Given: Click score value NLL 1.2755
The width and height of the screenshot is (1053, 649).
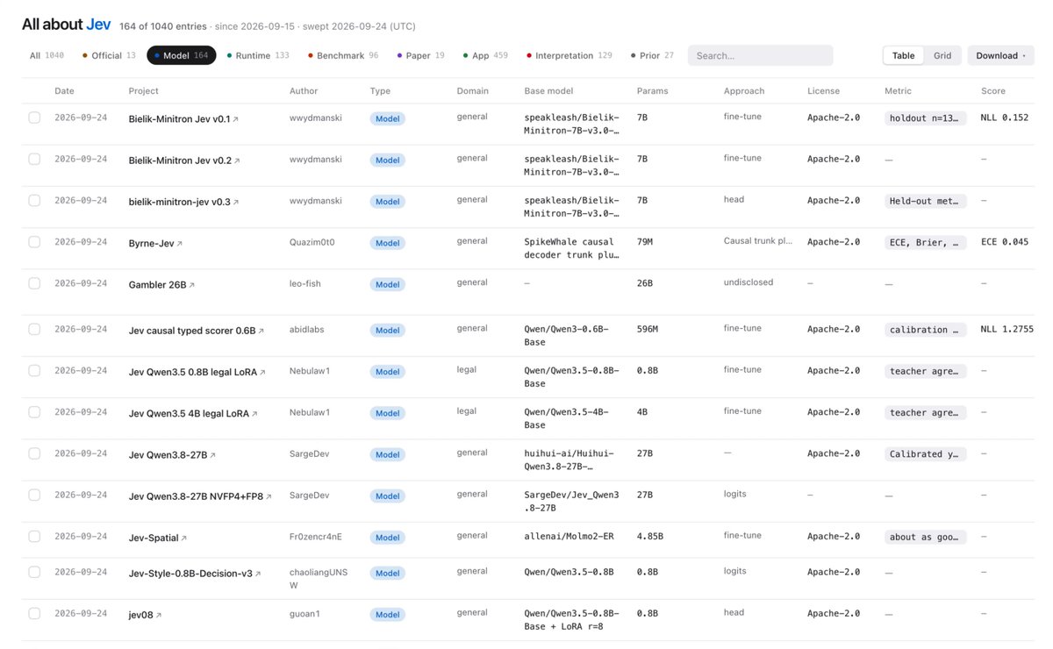Looking at the screenshot, I should click(x=1006, y=329).
